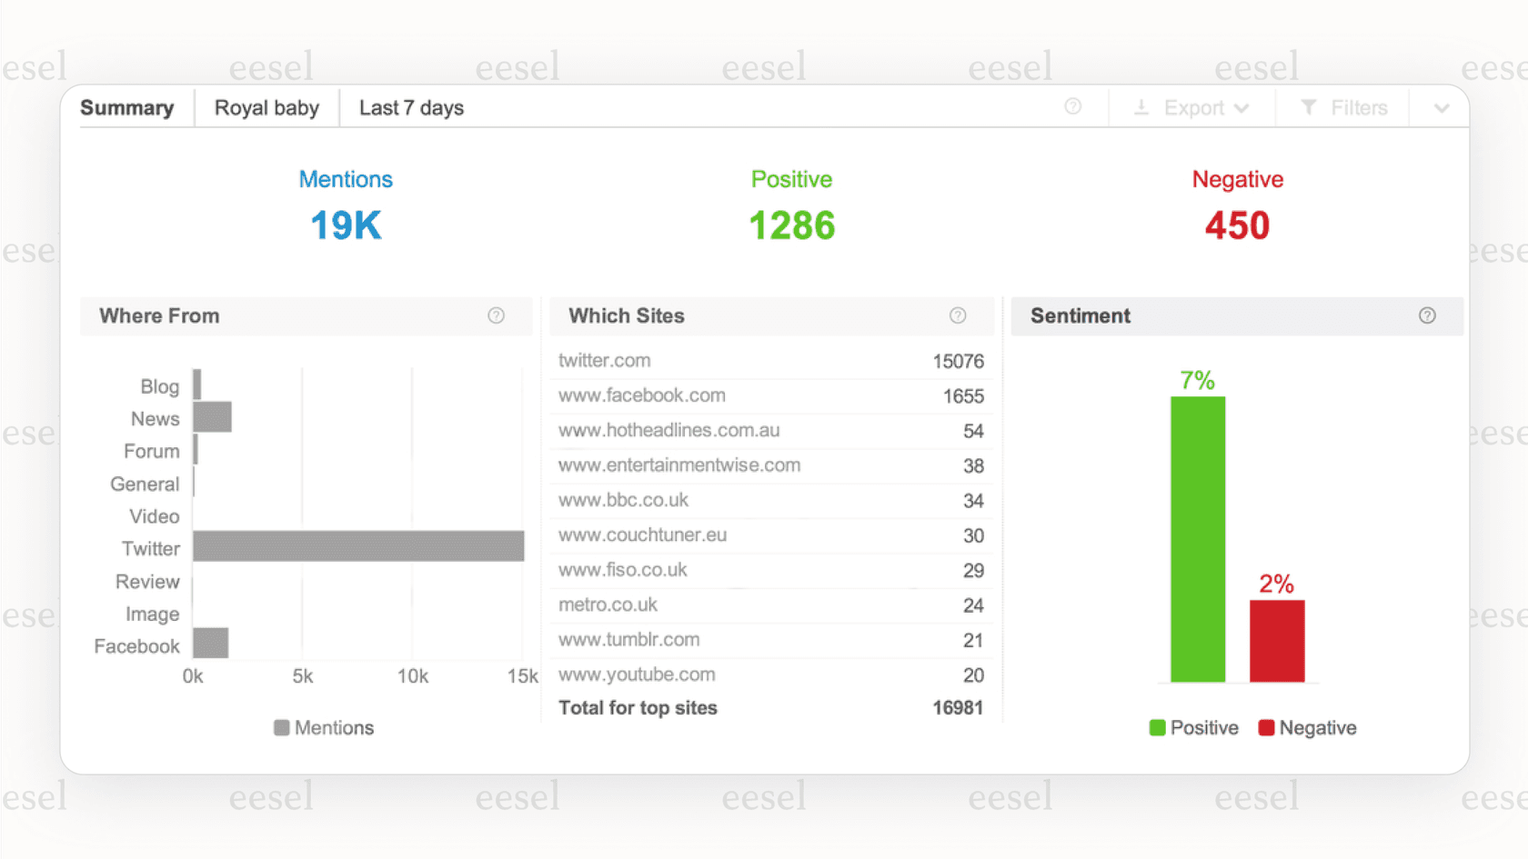Toggle the Positive series in sentiment legend
This screenshot has width=1528, height=859.
(1194, 727)
